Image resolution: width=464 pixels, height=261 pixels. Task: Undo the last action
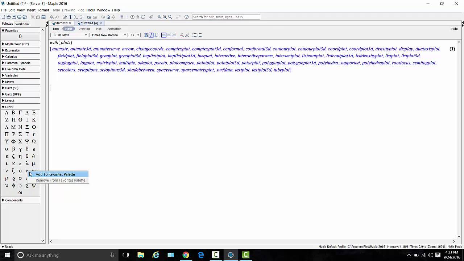pos(51,17)
